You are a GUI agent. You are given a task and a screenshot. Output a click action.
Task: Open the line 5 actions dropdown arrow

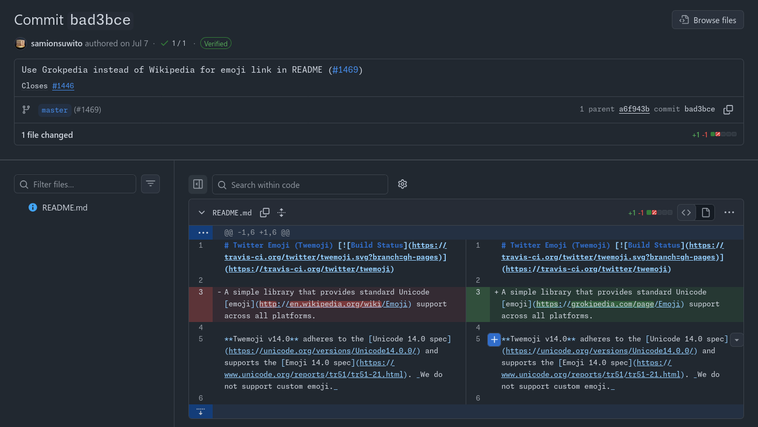point(737,339)
